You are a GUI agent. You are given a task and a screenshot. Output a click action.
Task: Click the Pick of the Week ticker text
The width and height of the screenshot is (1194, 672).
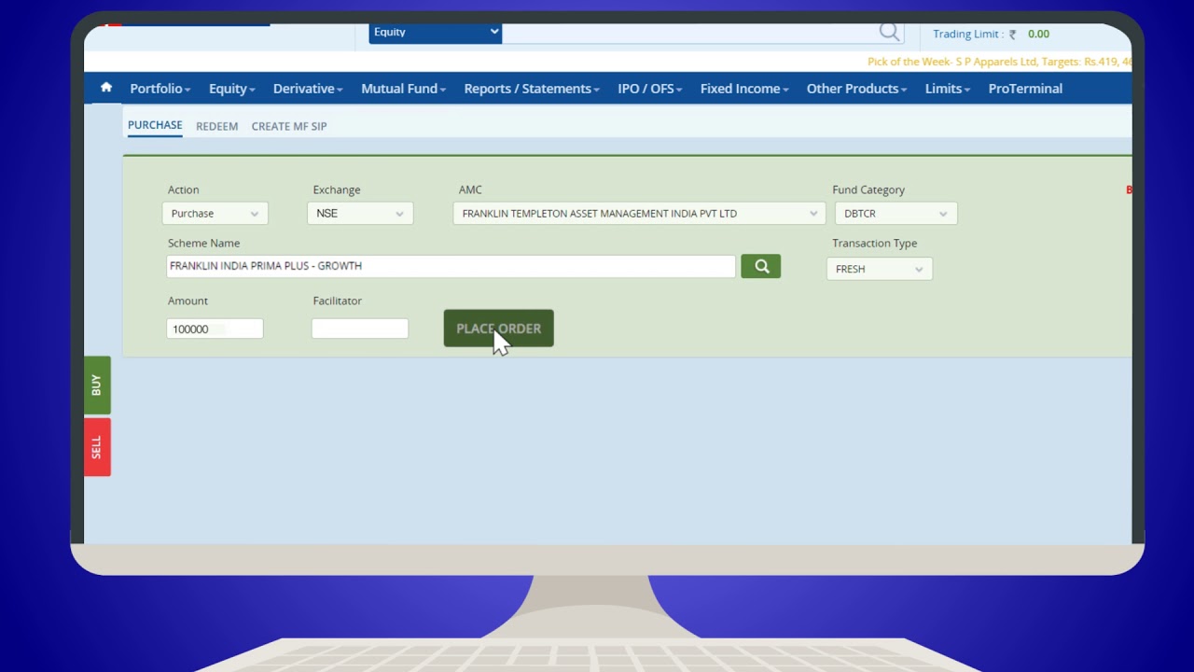pyautogui.click(x=999, y=62)
